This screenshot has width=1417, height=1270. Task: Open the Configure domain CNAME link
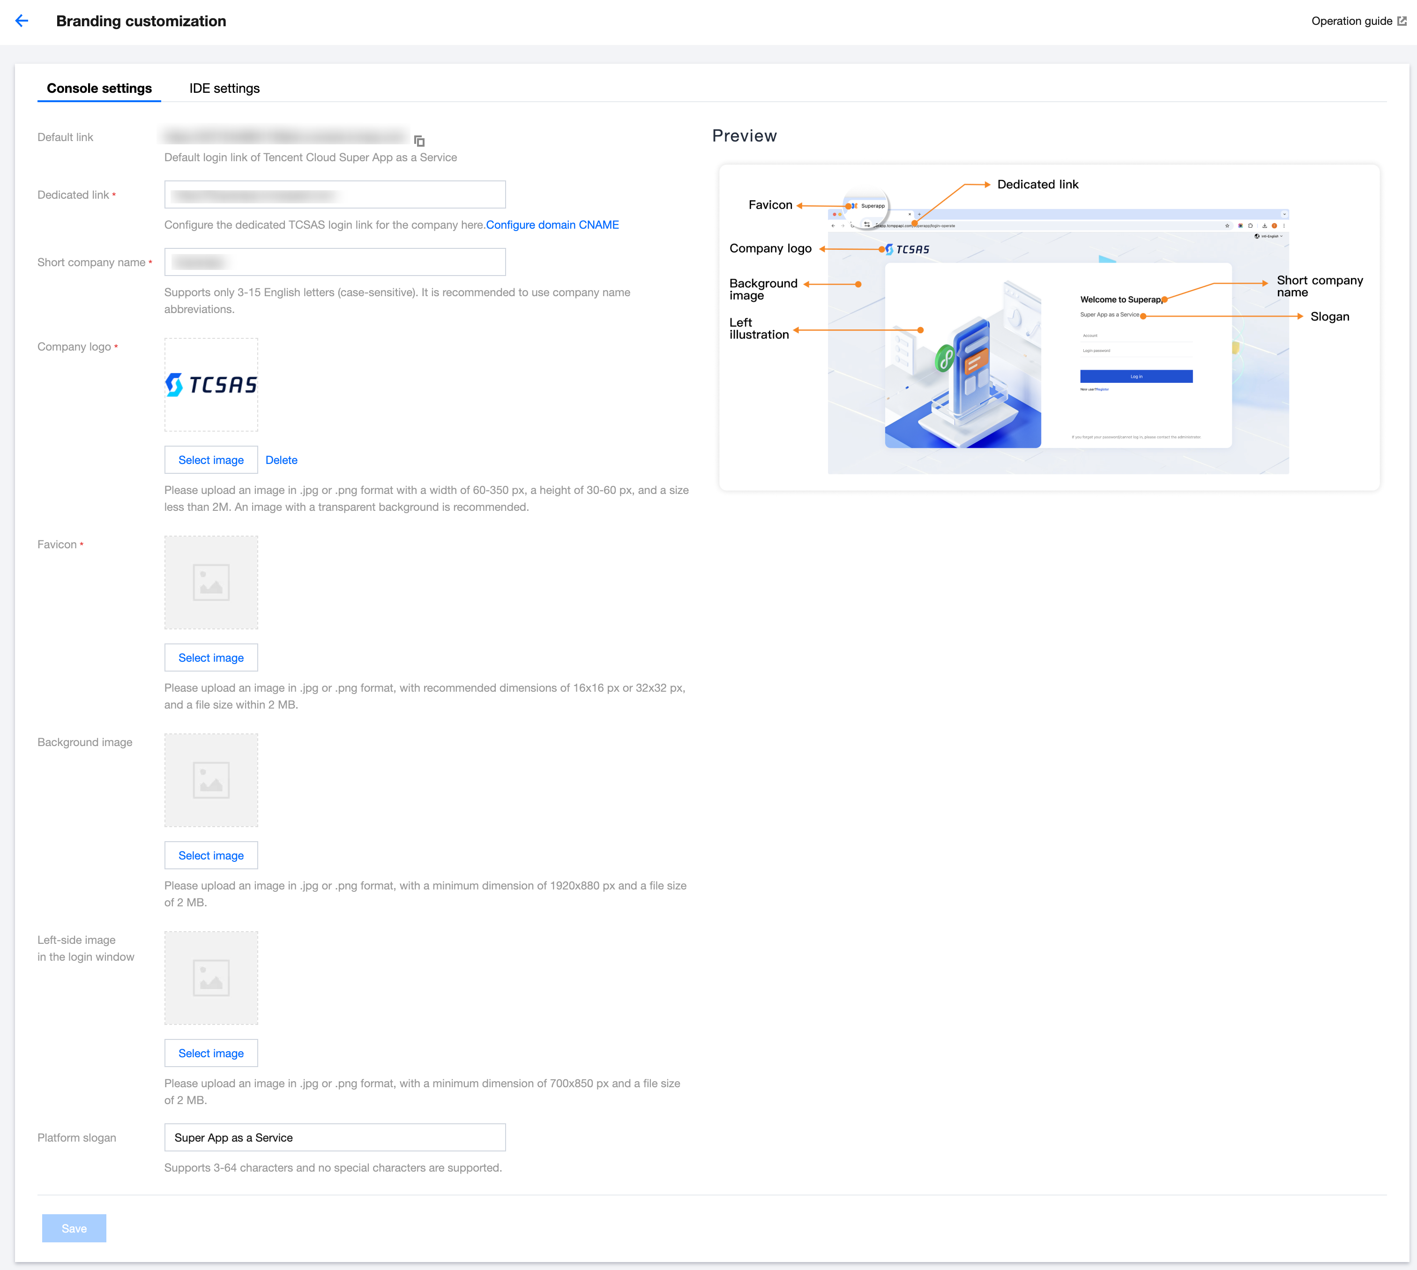pyautogui.click(x=552, y=224)
